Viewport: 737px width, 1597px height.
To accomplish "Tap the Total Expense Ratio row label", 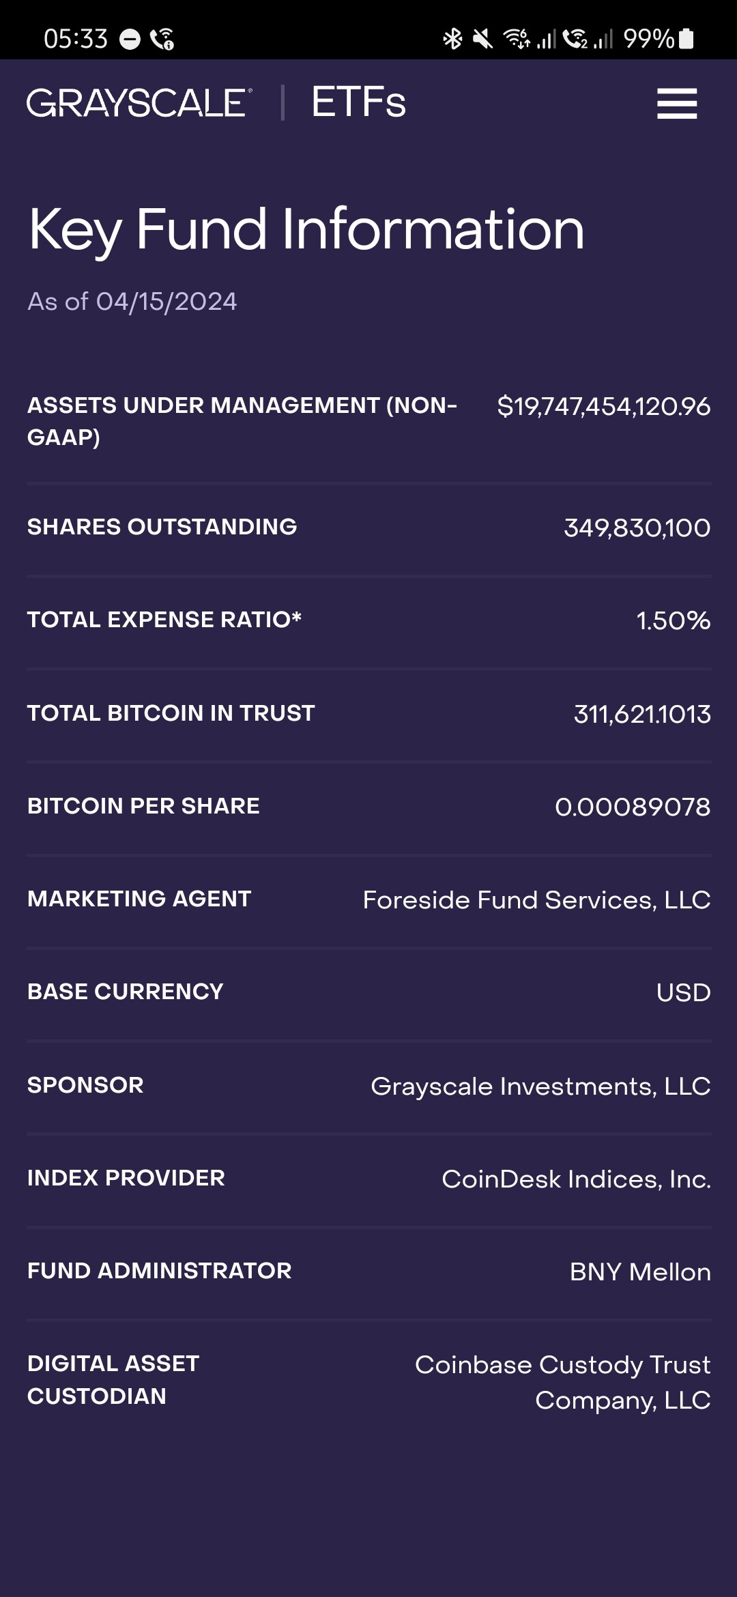I will point(164,620).
